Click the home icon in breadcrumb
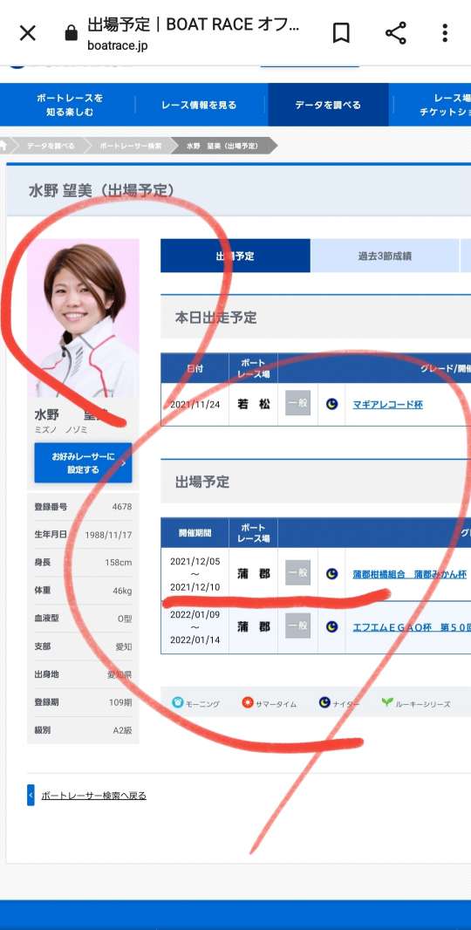Screen dimensions: 471x930 3,146
